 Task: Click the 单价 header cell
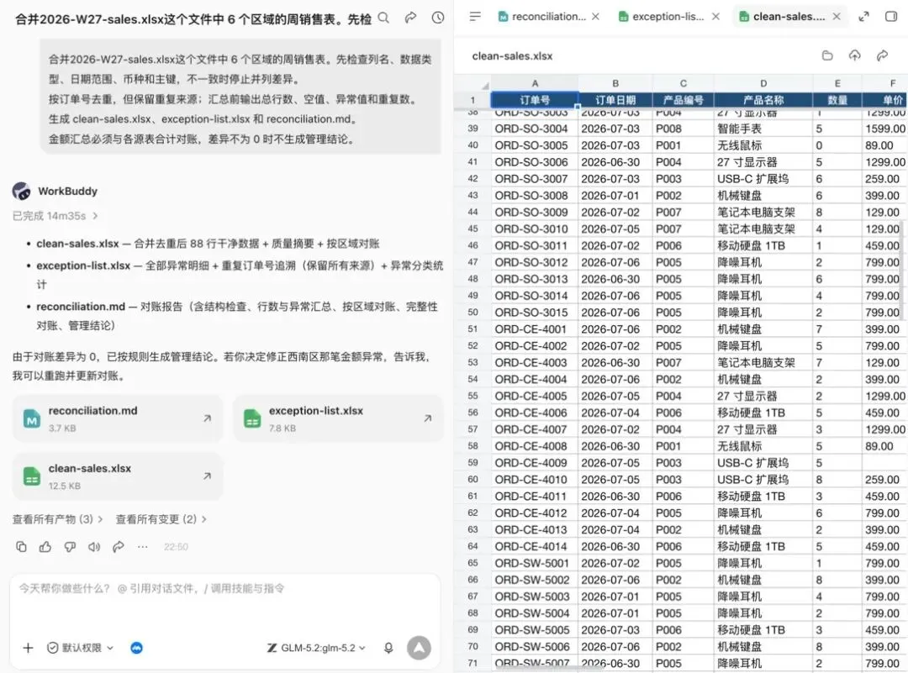[x=884, y=99]
